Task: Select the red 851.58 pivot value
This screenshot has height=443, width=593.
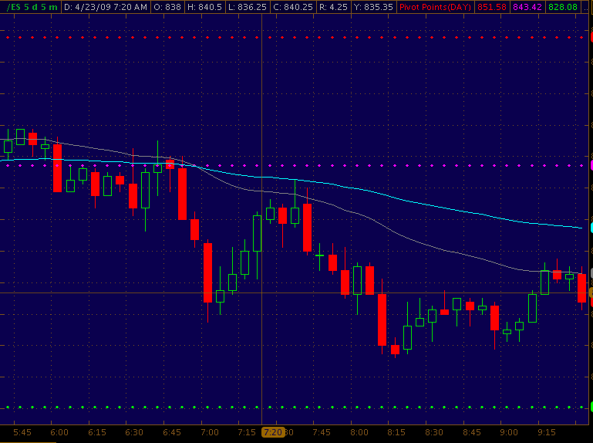Action: pos(492,7)
